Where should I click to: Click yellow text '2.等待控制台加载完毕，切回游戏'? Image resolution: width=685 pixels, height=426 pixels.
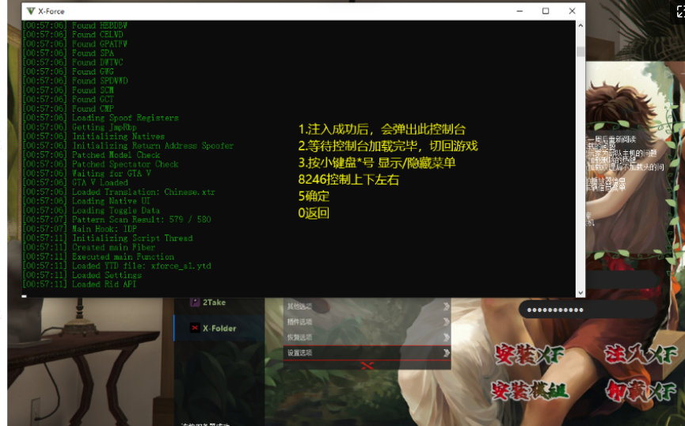(x=388, y=146)
